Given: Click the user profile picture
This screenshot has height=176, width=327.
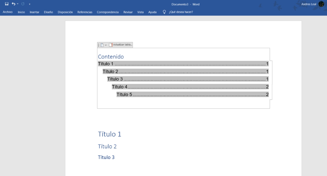Looking at the screenshot, I should [x=321, y=4].
